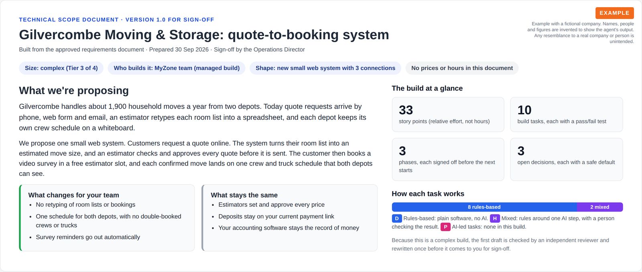Image resolution: width=642 pixels, height=272 pixels.
Task: Select the 'Size: complex (Tier 3 of 4)' pill
Action: (x=61, y=68)
